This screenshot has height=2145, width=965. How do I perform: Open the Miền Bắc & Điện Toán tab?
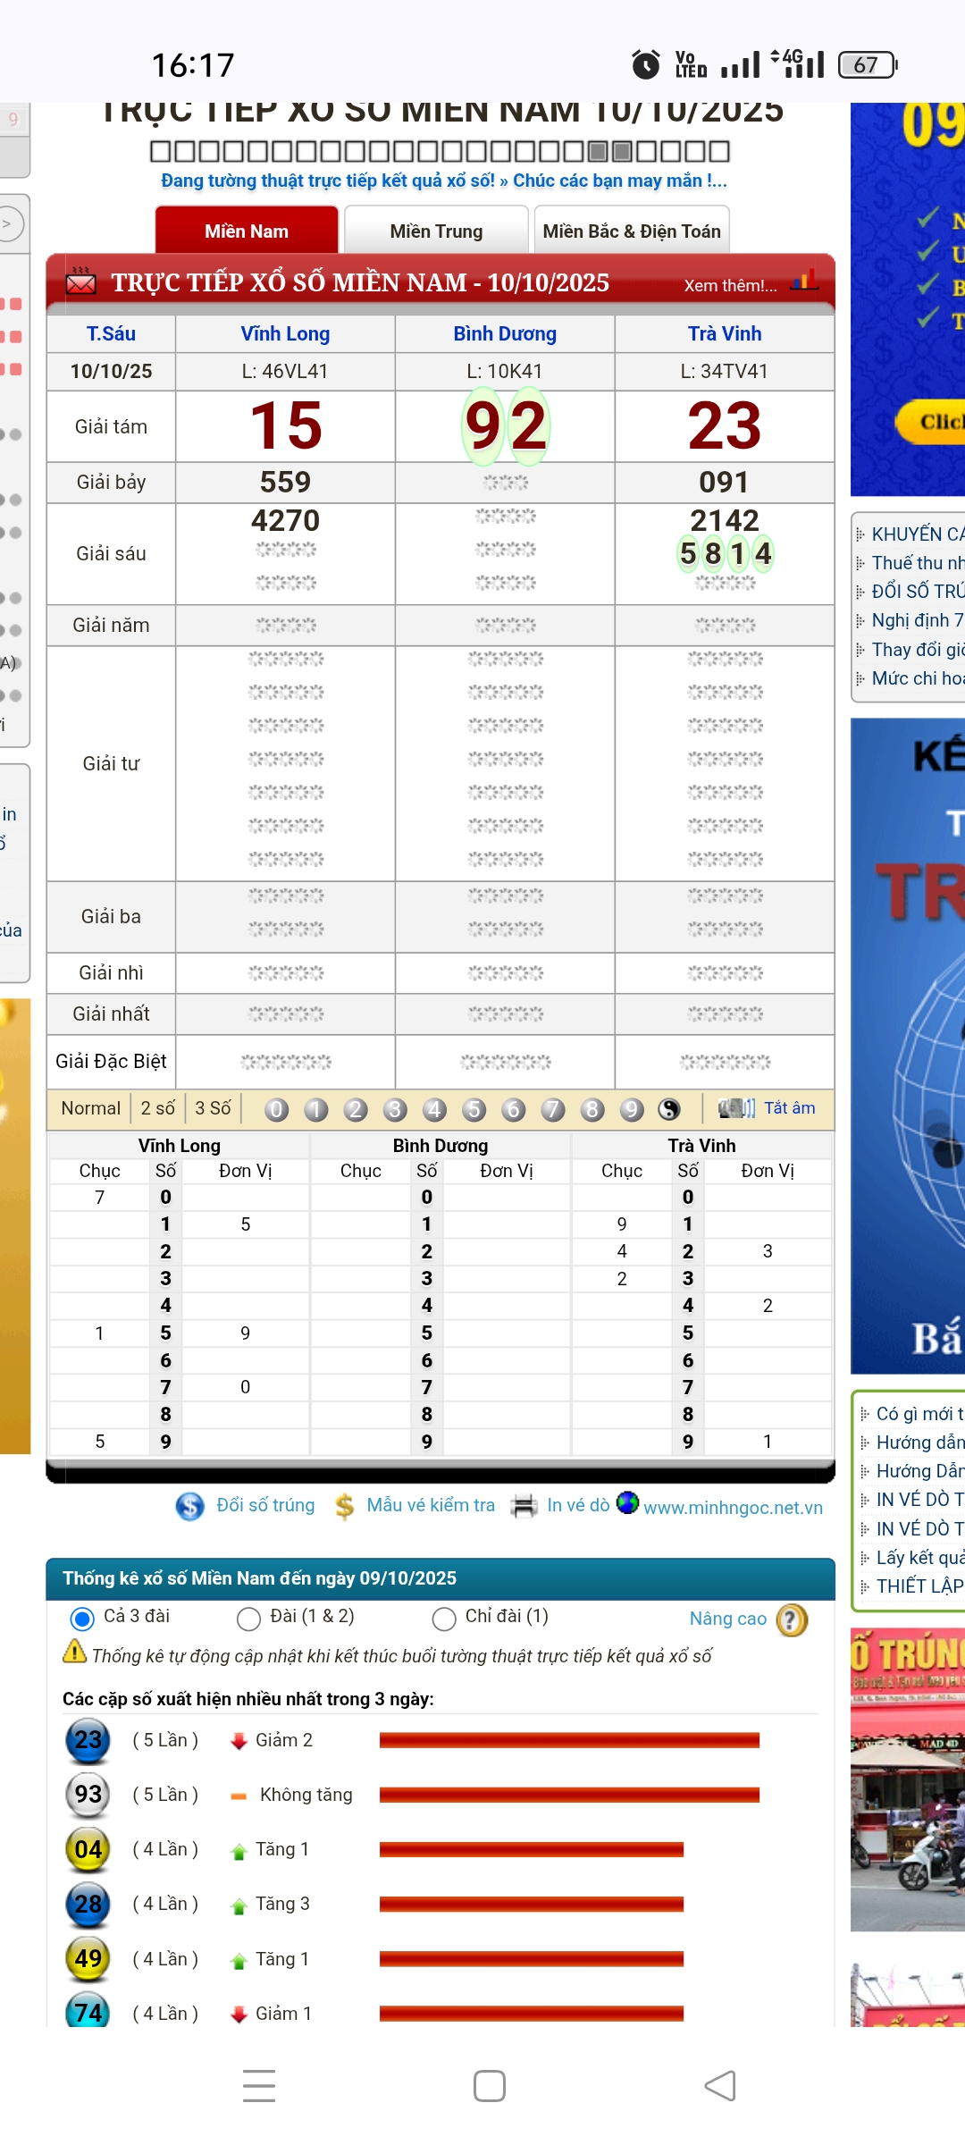point(632,231)
